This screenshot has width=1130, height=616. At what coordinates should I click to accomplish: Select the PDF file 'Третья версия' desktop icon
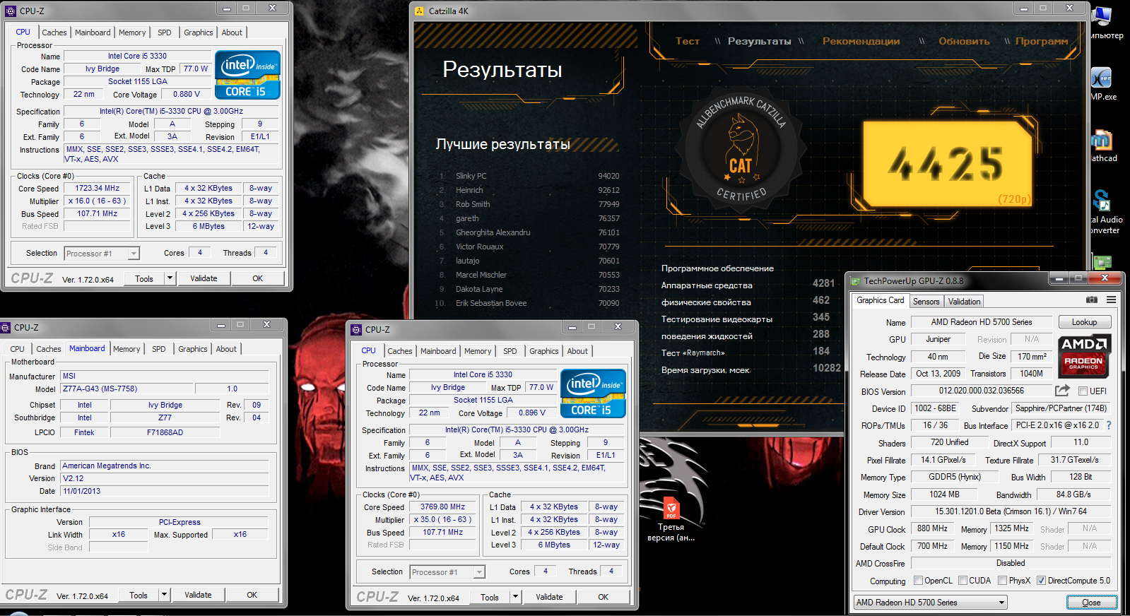pos(671,519)
